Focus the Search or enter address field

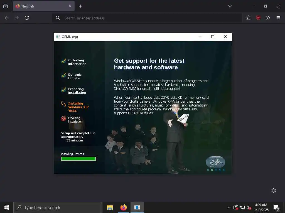(147, 18)
